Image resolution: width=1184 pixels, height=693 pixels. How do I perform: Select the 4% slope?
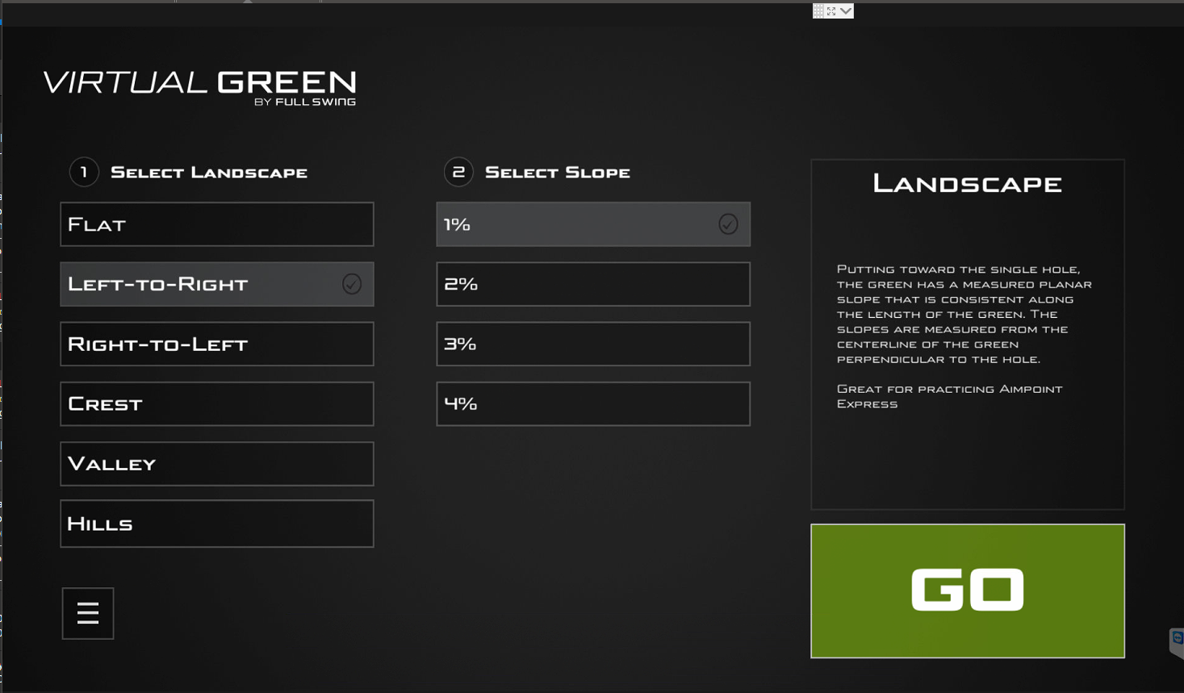coord(592,403)
